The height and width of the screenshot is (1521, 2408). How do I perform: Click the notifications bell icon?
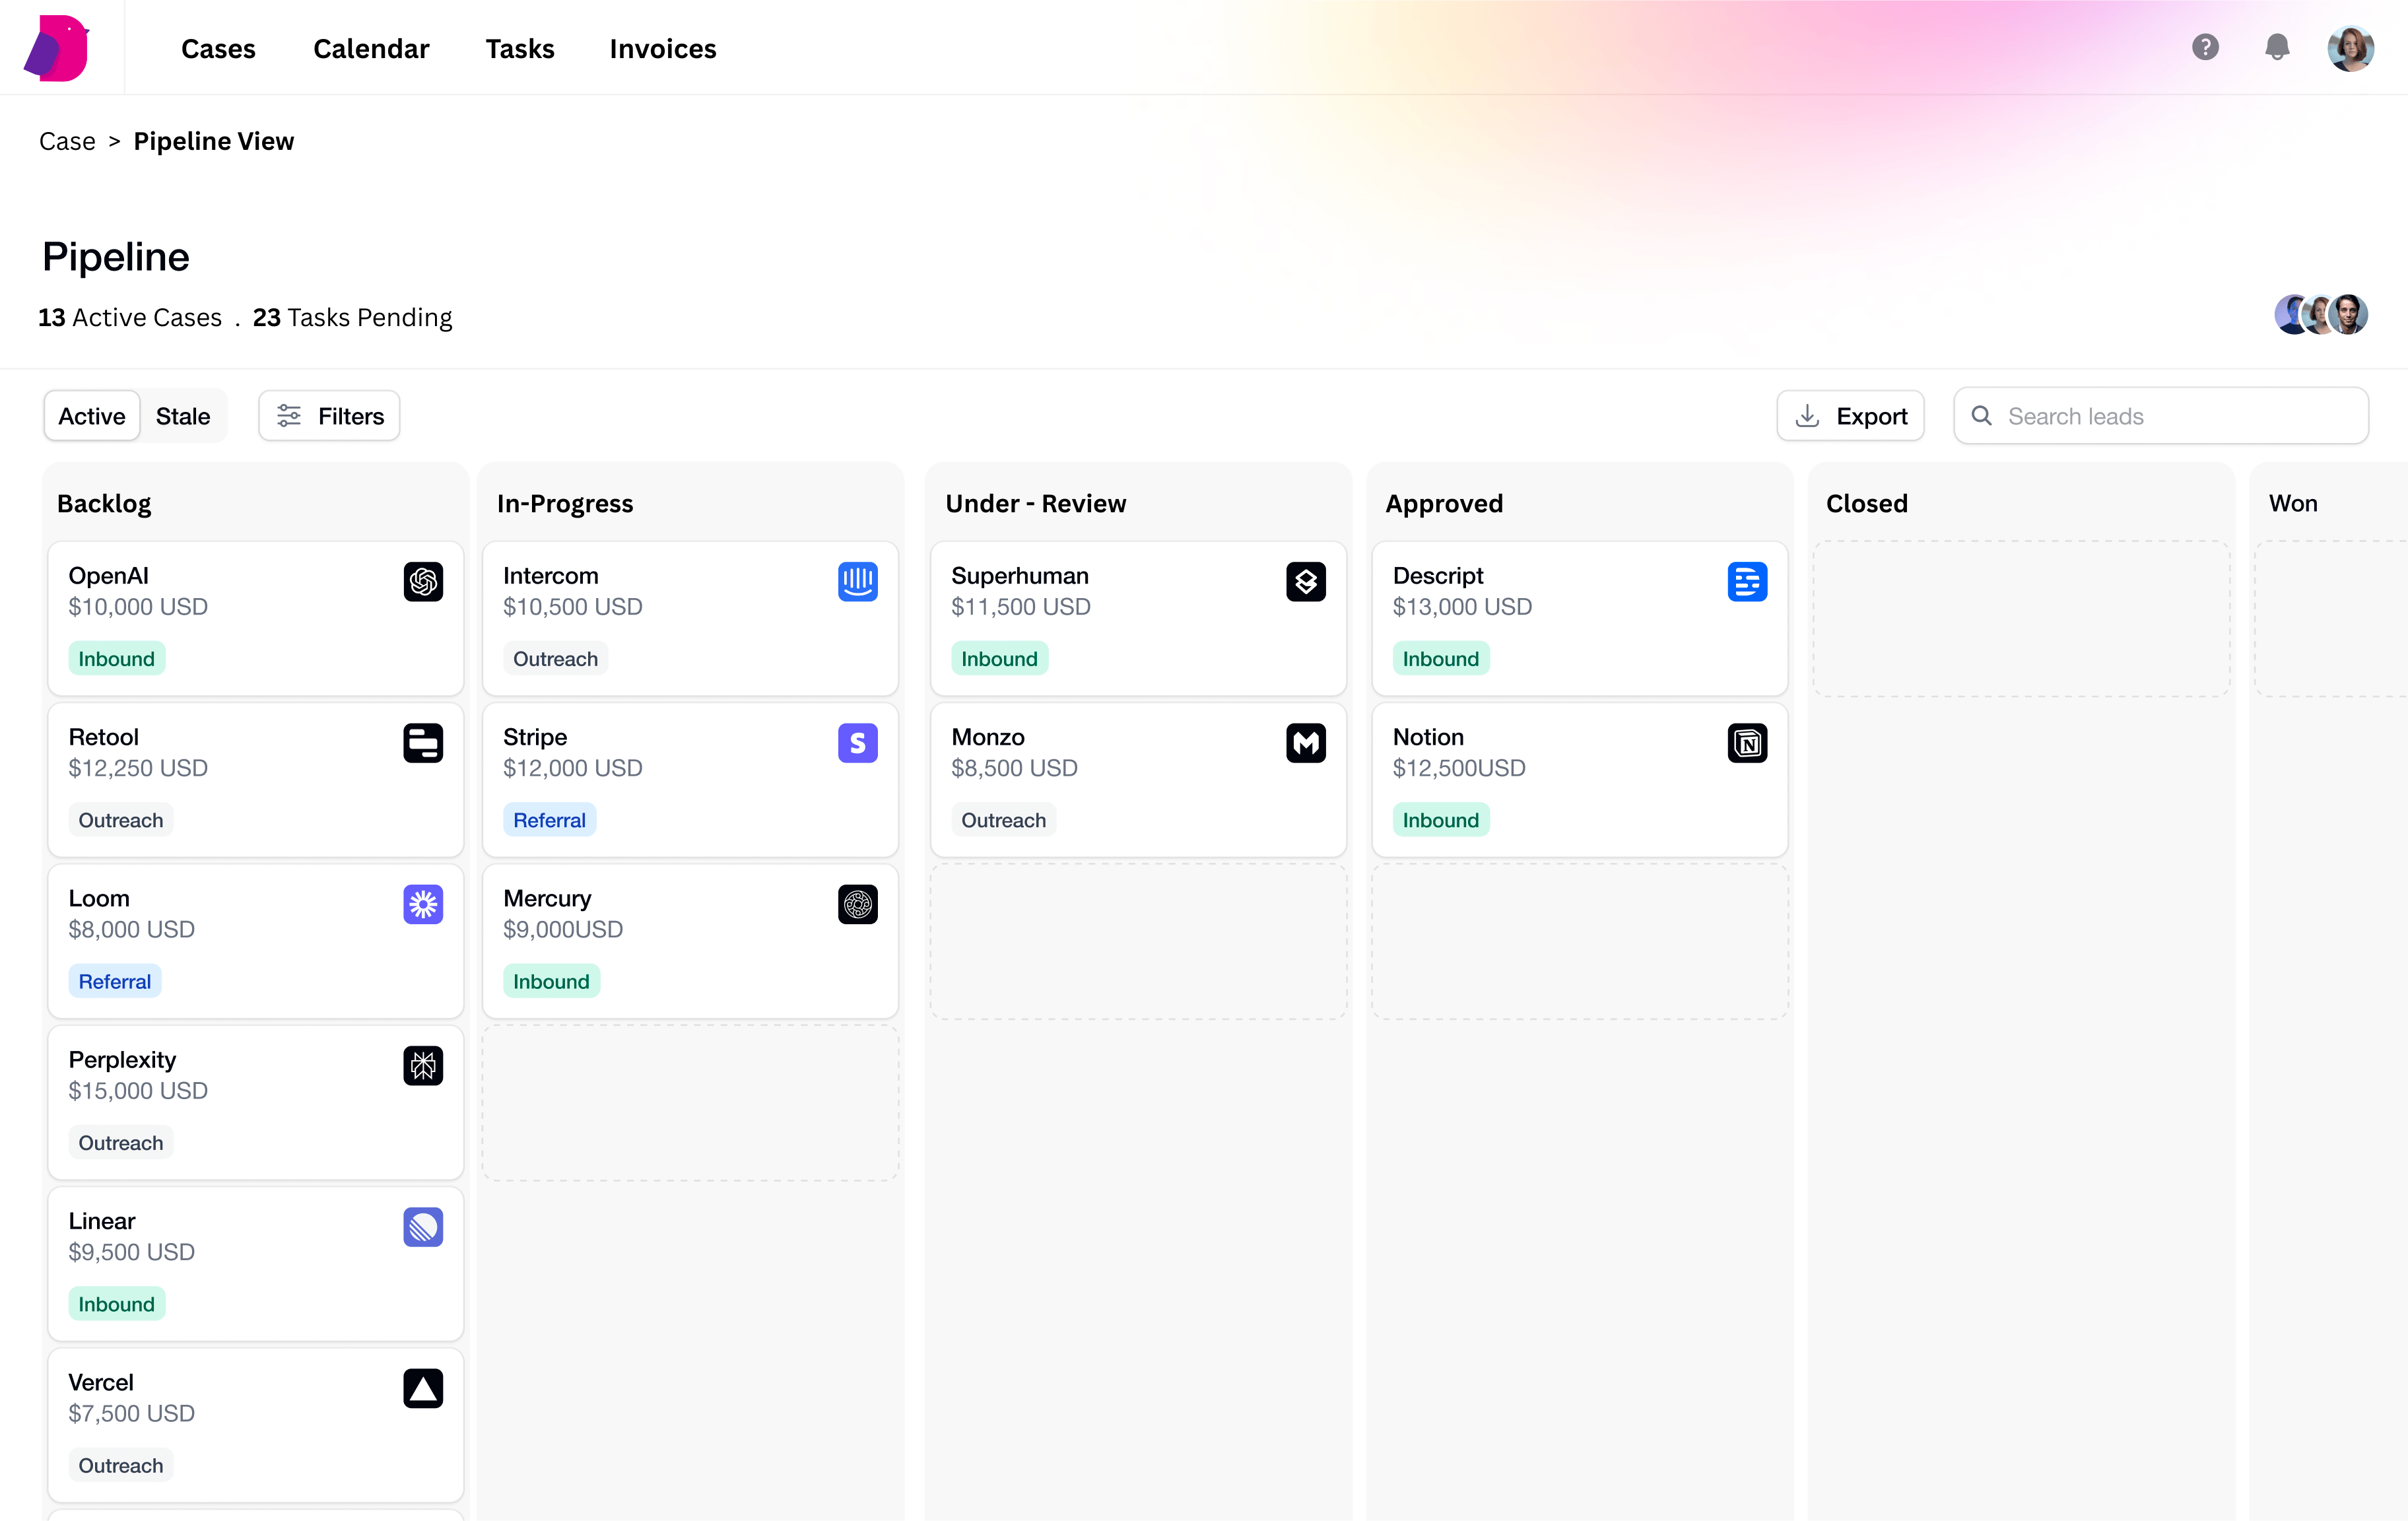2276,47
